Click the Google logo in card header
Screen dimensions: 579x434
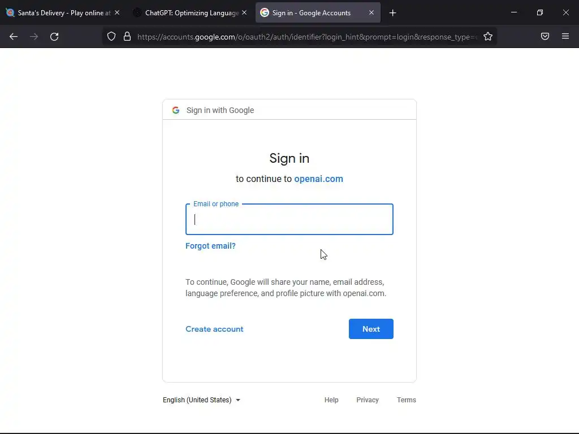tap(176, 110)
